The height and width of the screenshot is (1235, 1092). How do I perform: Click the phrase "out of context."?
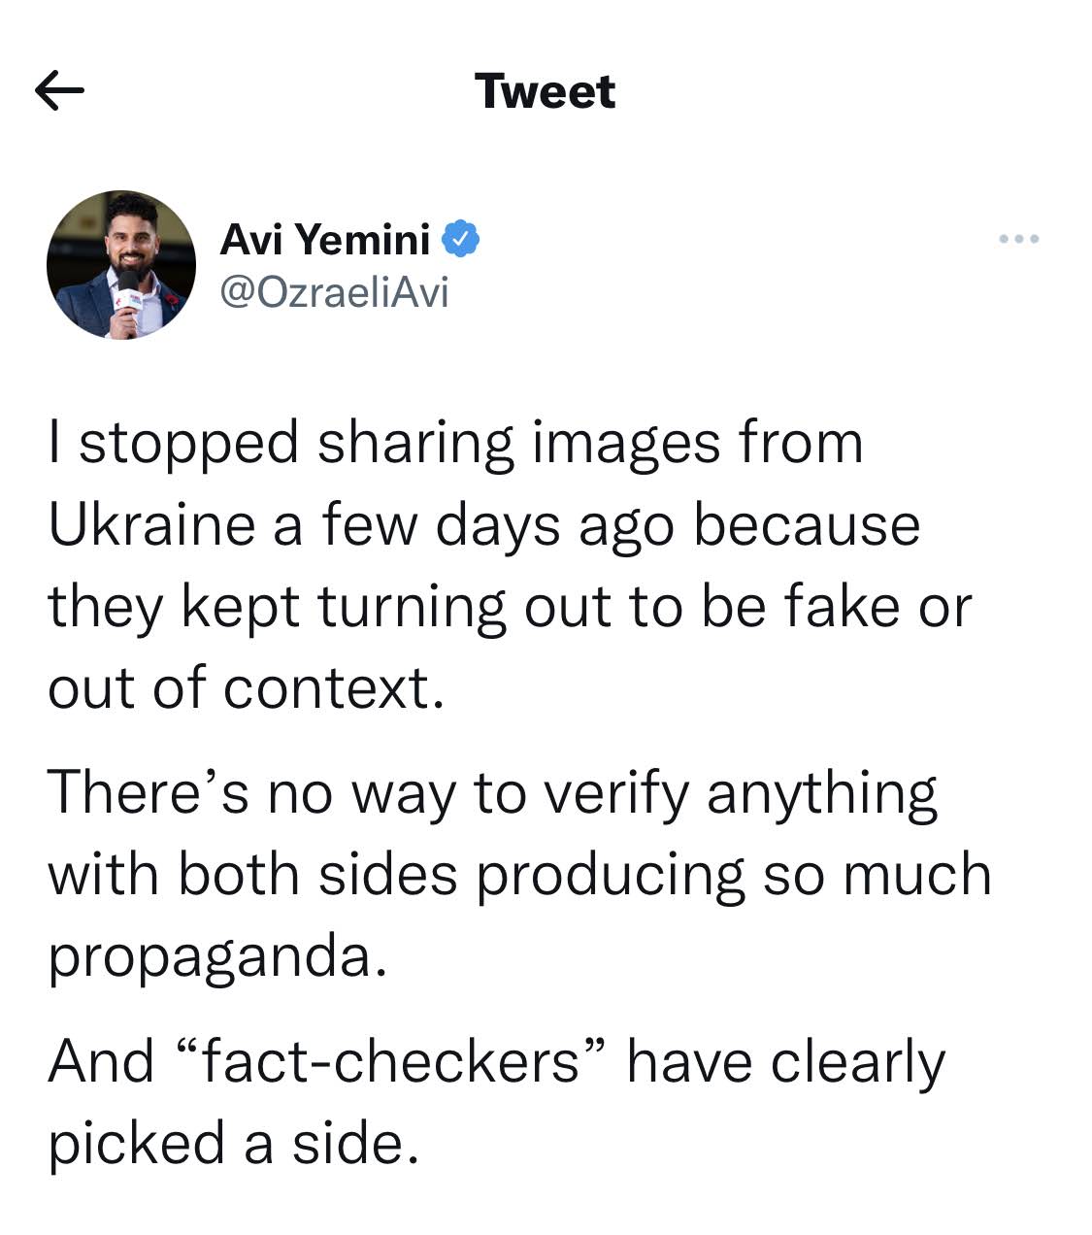pyautogui.click(x=246, y=688)
